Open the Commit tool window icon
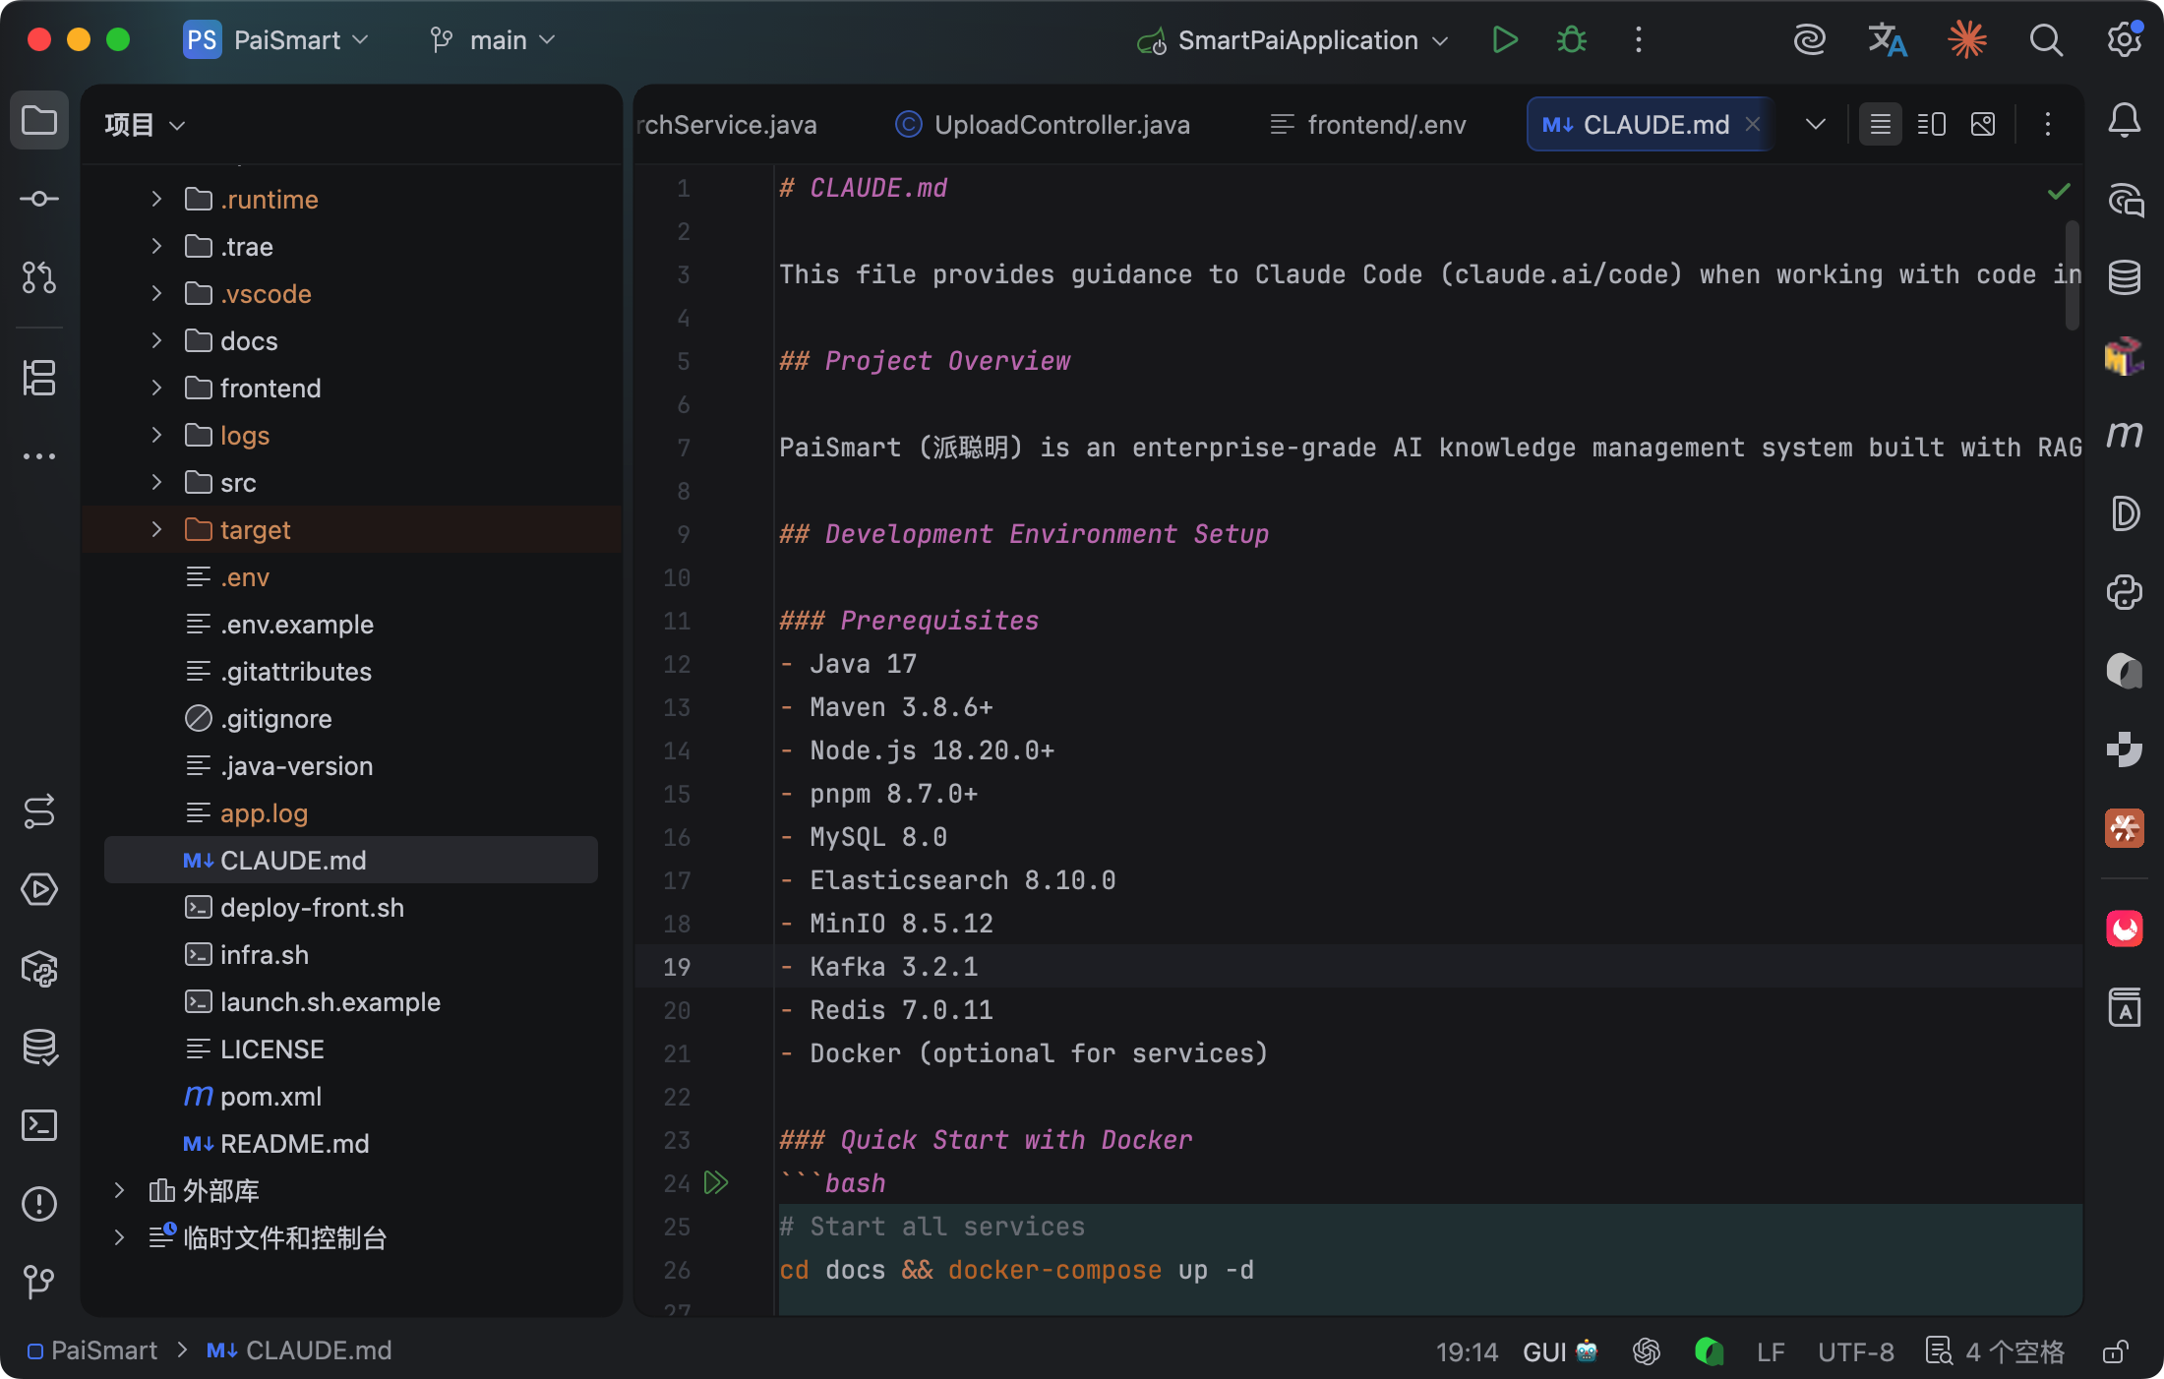The height and width of the screenshot is (1379, 2164). pos(39,200)
